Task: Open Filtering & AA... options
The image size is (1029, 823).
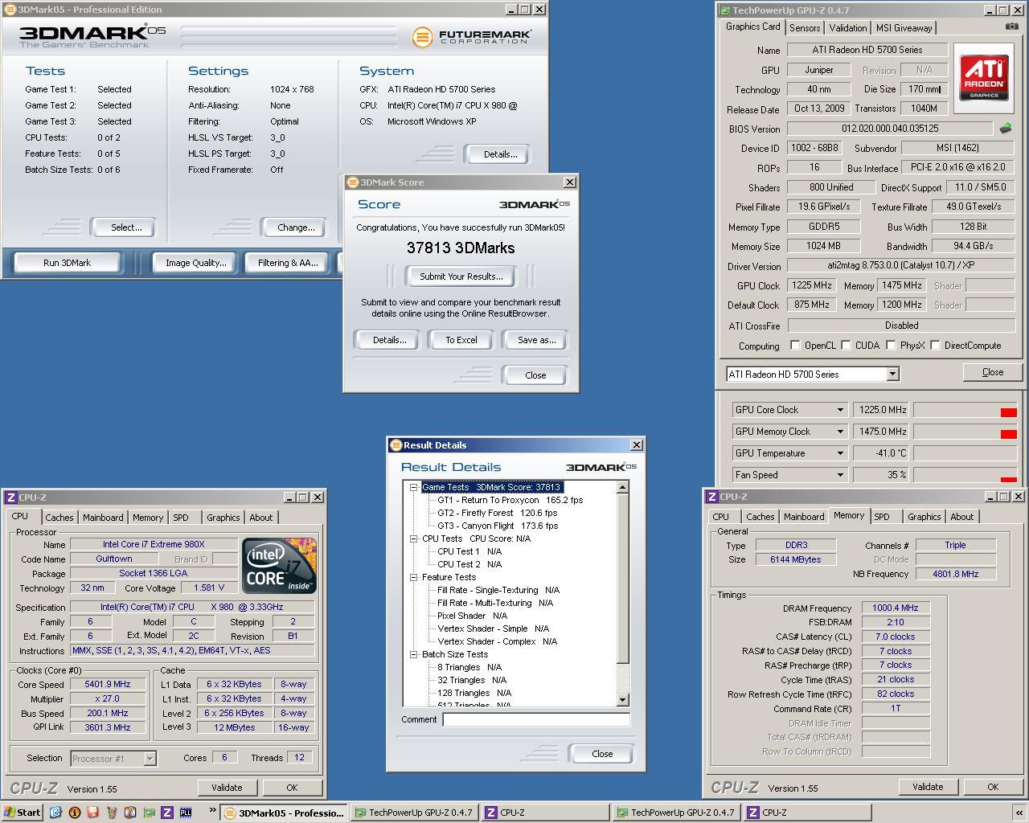Action: tap(287, 263)
